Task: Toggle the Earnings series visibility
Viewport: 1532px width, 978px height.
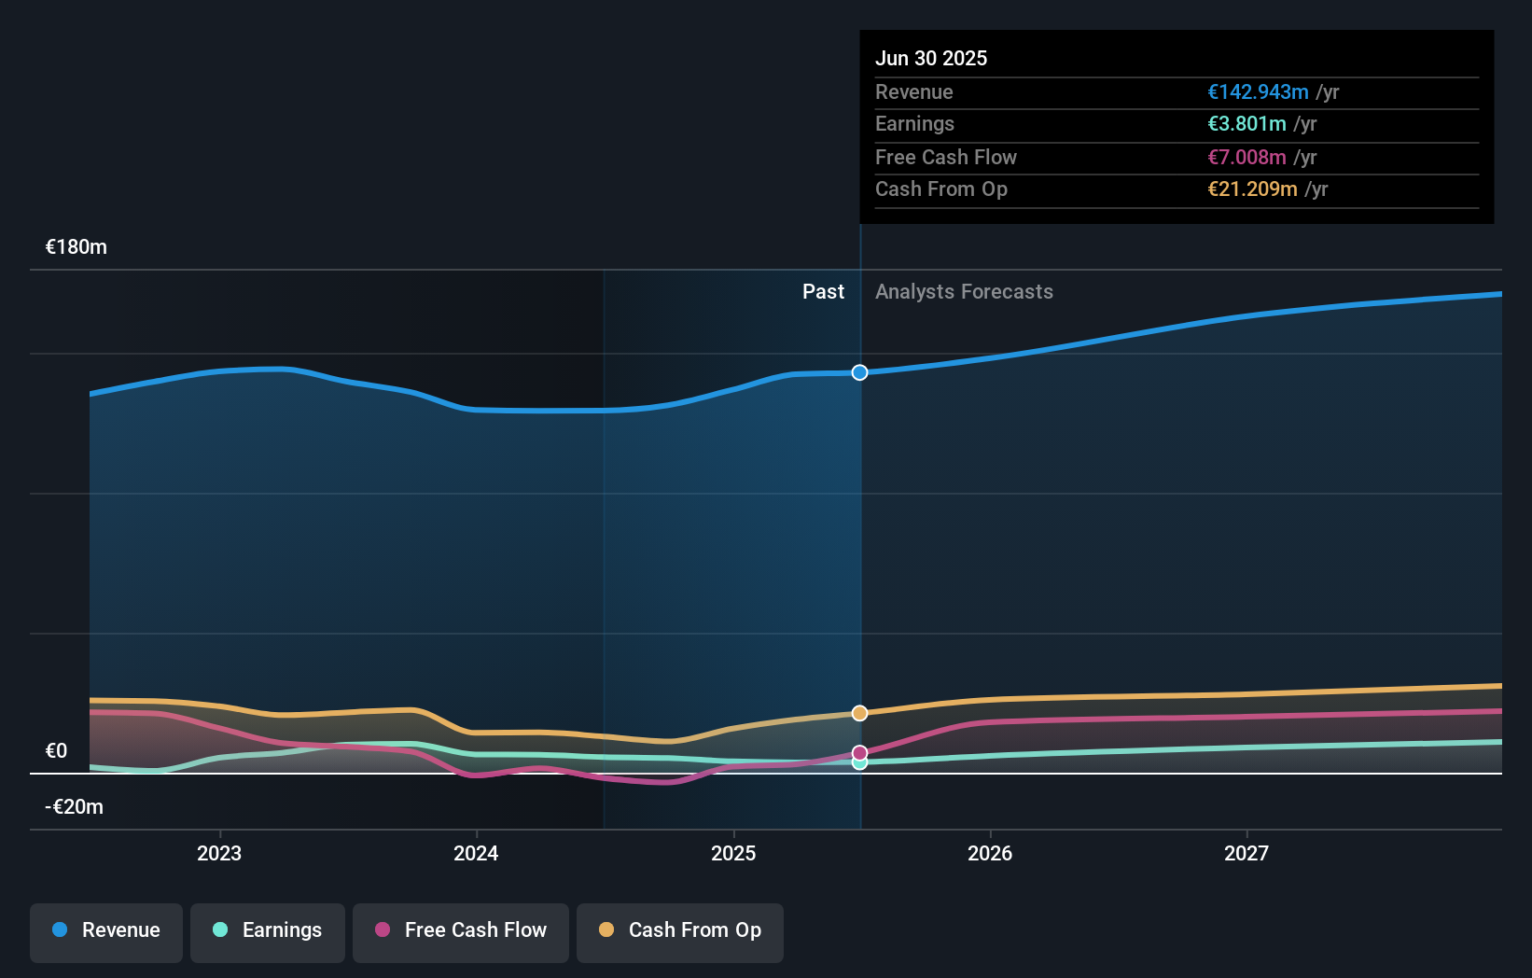Action: [268, 931]
